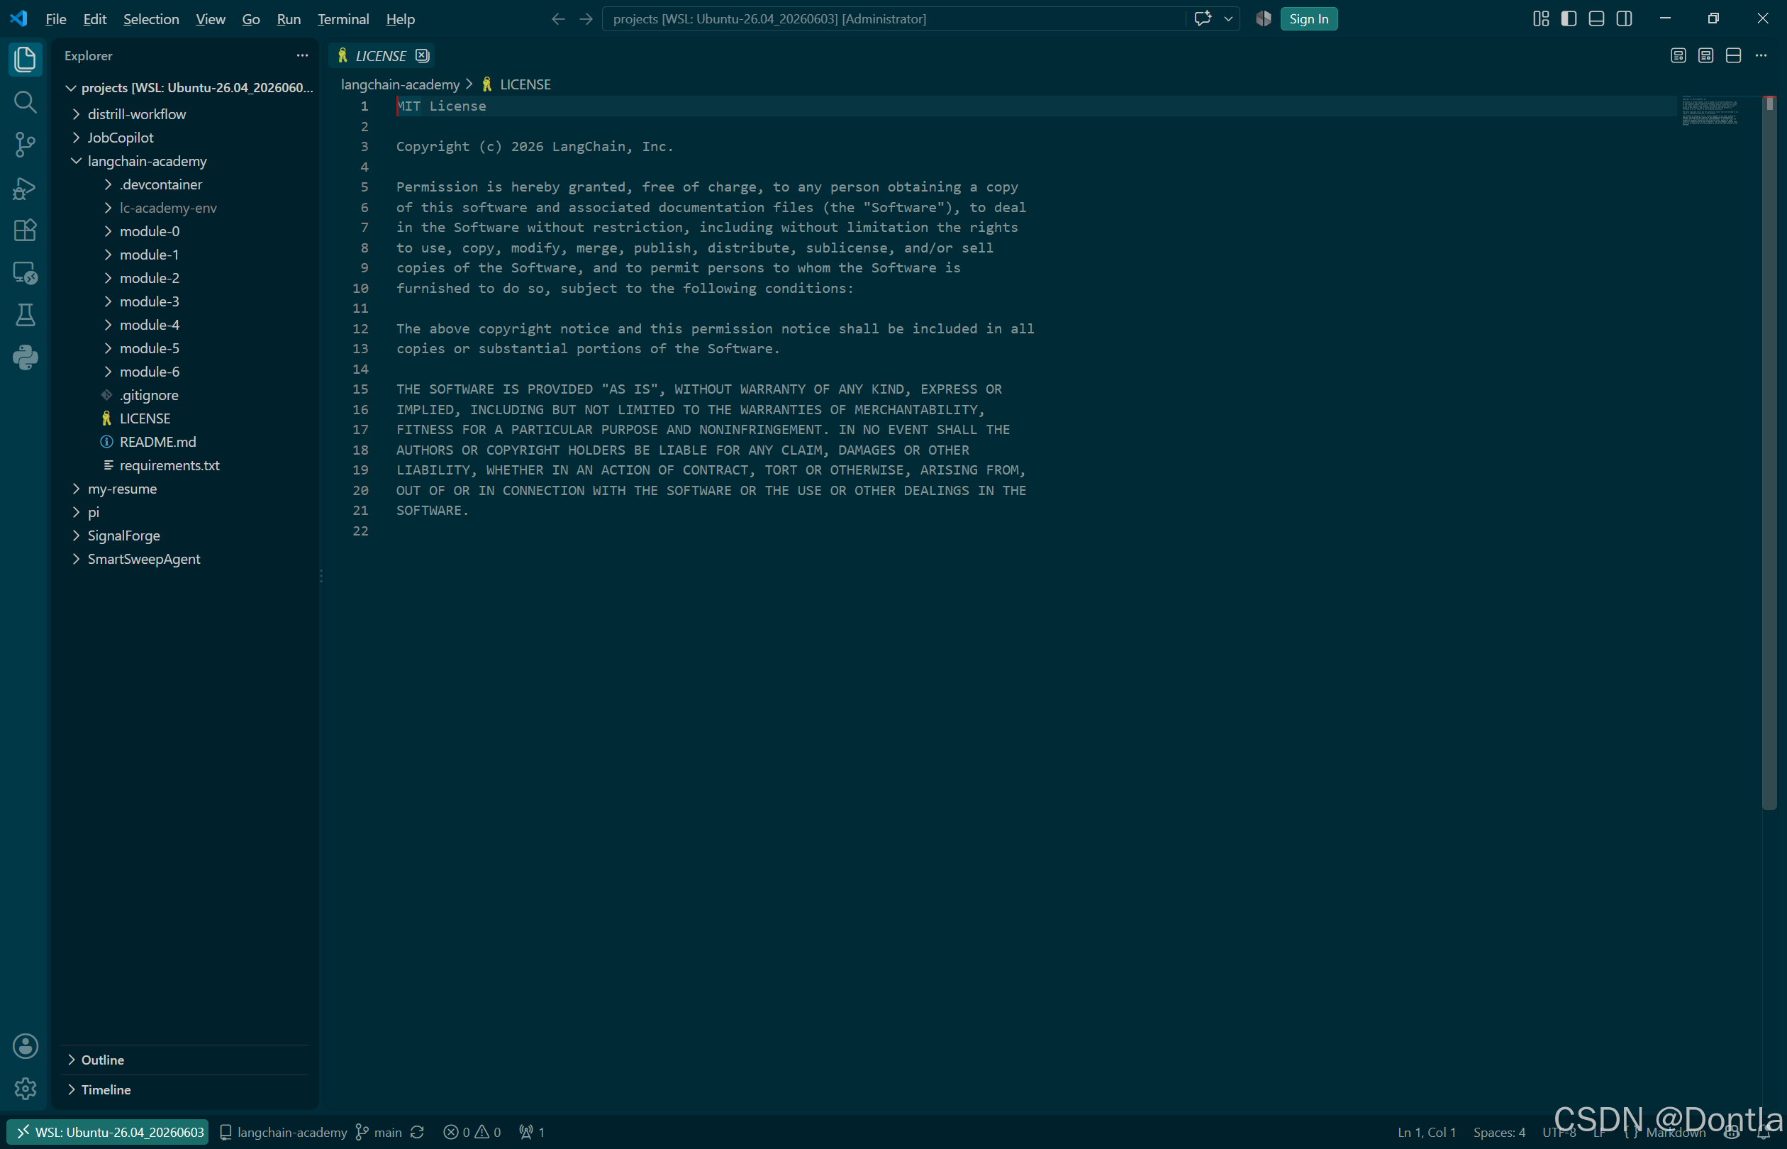Click the second preview icon in the editor toolbar
Viewport: 1787px width, 1149px height.
pos(1705,55)
